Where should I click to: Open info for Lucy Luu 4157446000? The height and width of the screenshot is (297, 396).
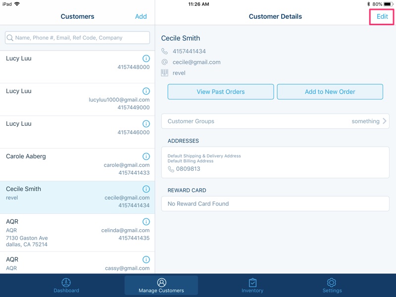coord(146,124)
